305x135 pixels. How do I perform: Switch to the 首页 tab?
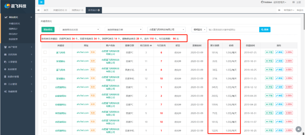(46, 10)
